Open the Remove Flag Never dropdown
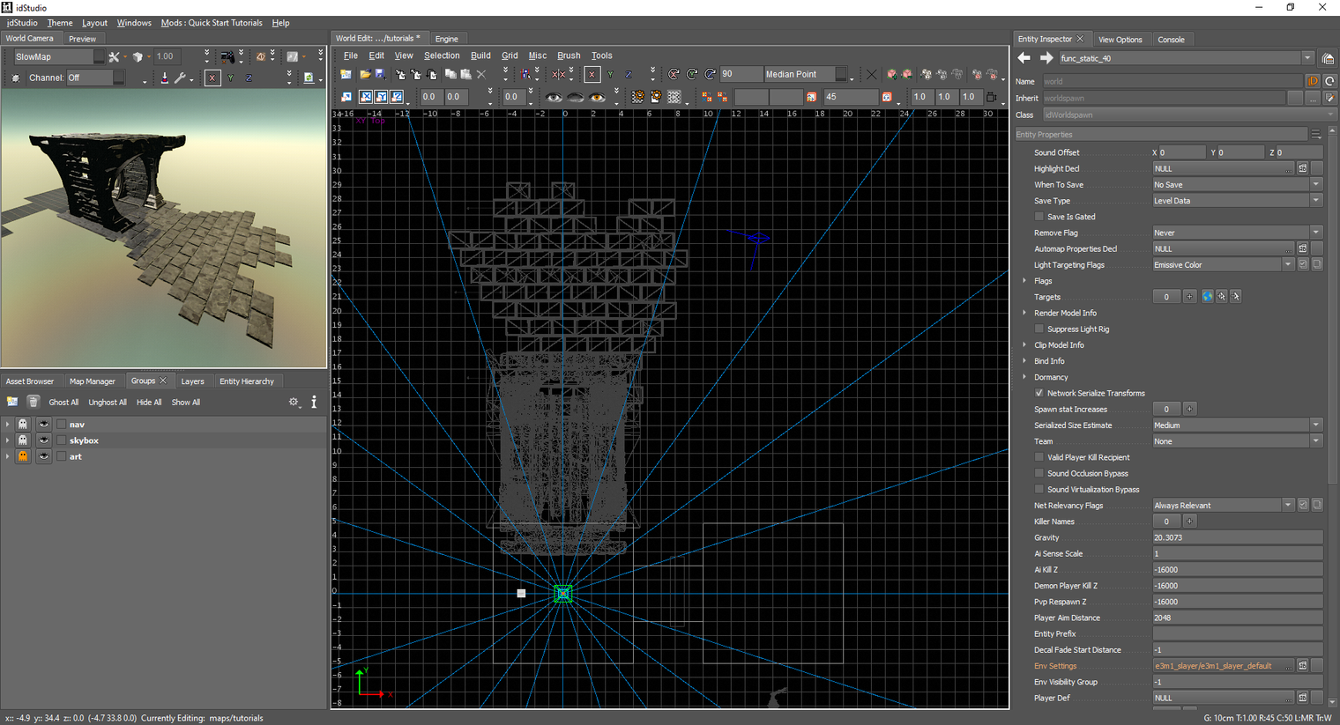The width and height of the screenshot is (1340, 725). [x=1237, y=233]
